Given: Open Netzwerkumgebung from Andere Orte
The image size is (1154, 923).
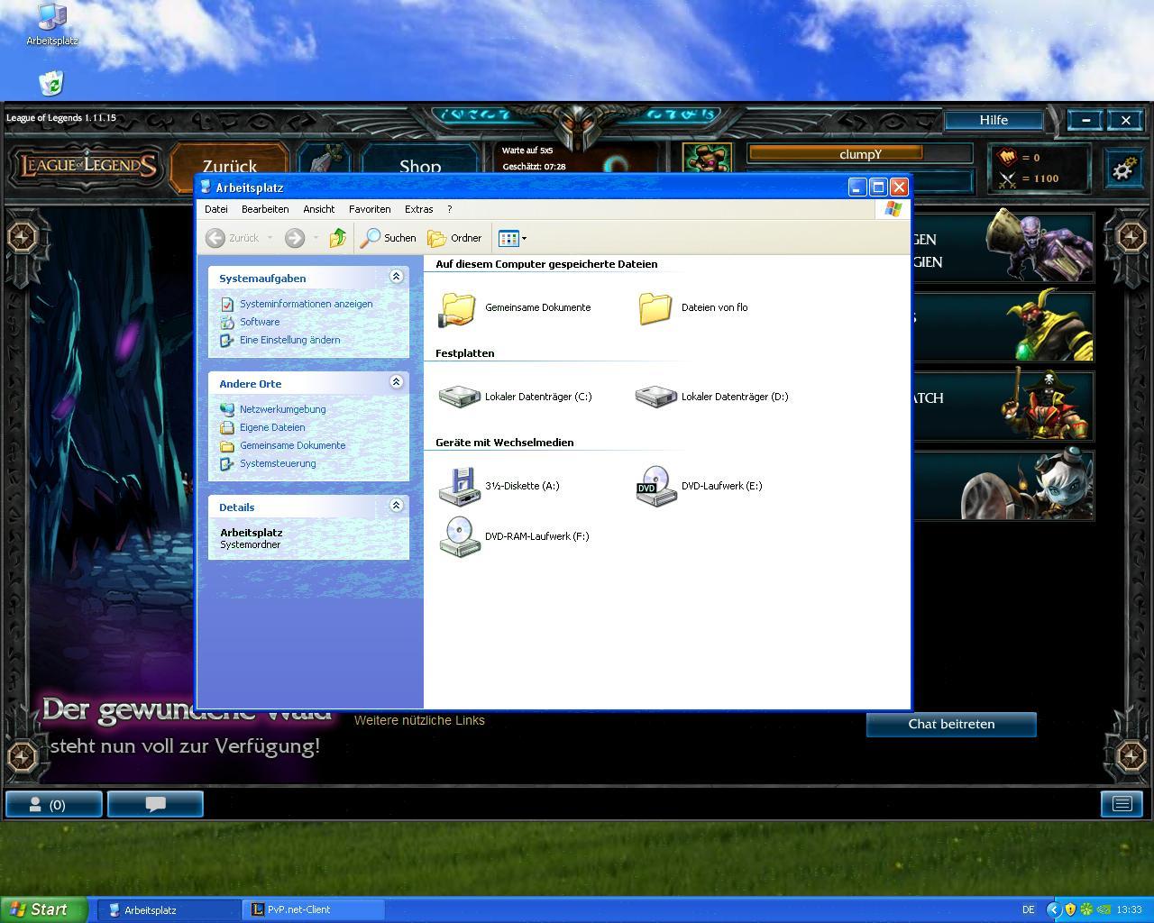Looking at the screenshot, I should (282, 409).
